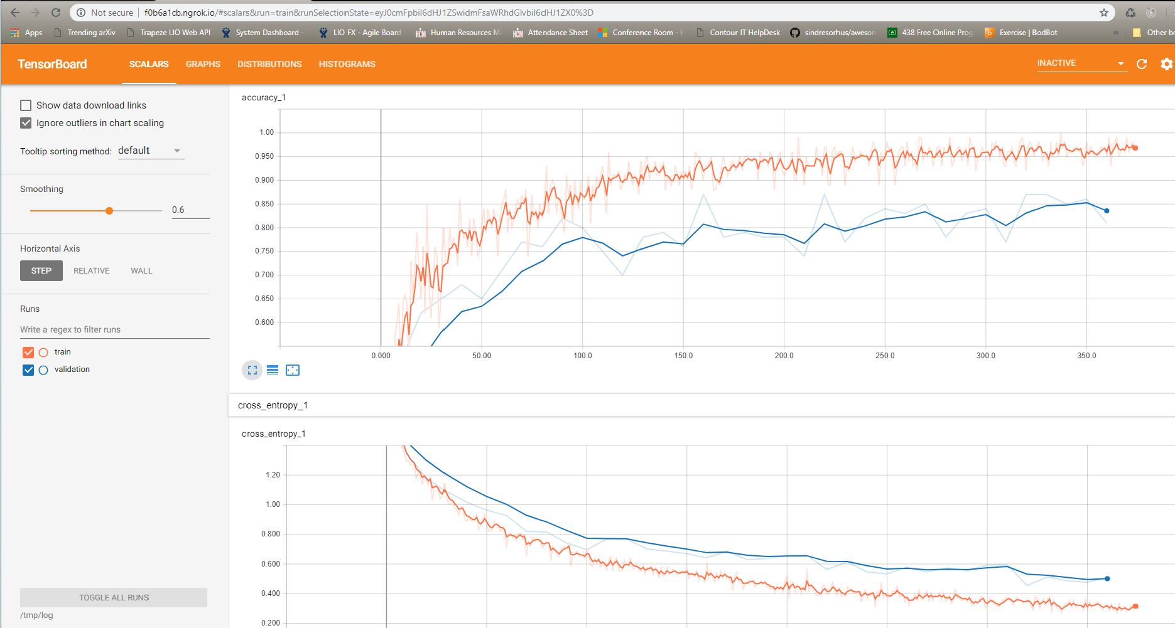Enable Show data download links checkbox
Image resolution: width=1175 pixels, height=628 pixels.
(x=26, y=105)
